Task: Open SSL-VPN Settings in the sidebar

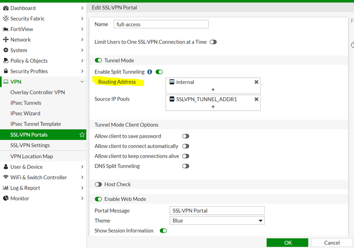Action: tap(30, 145)
